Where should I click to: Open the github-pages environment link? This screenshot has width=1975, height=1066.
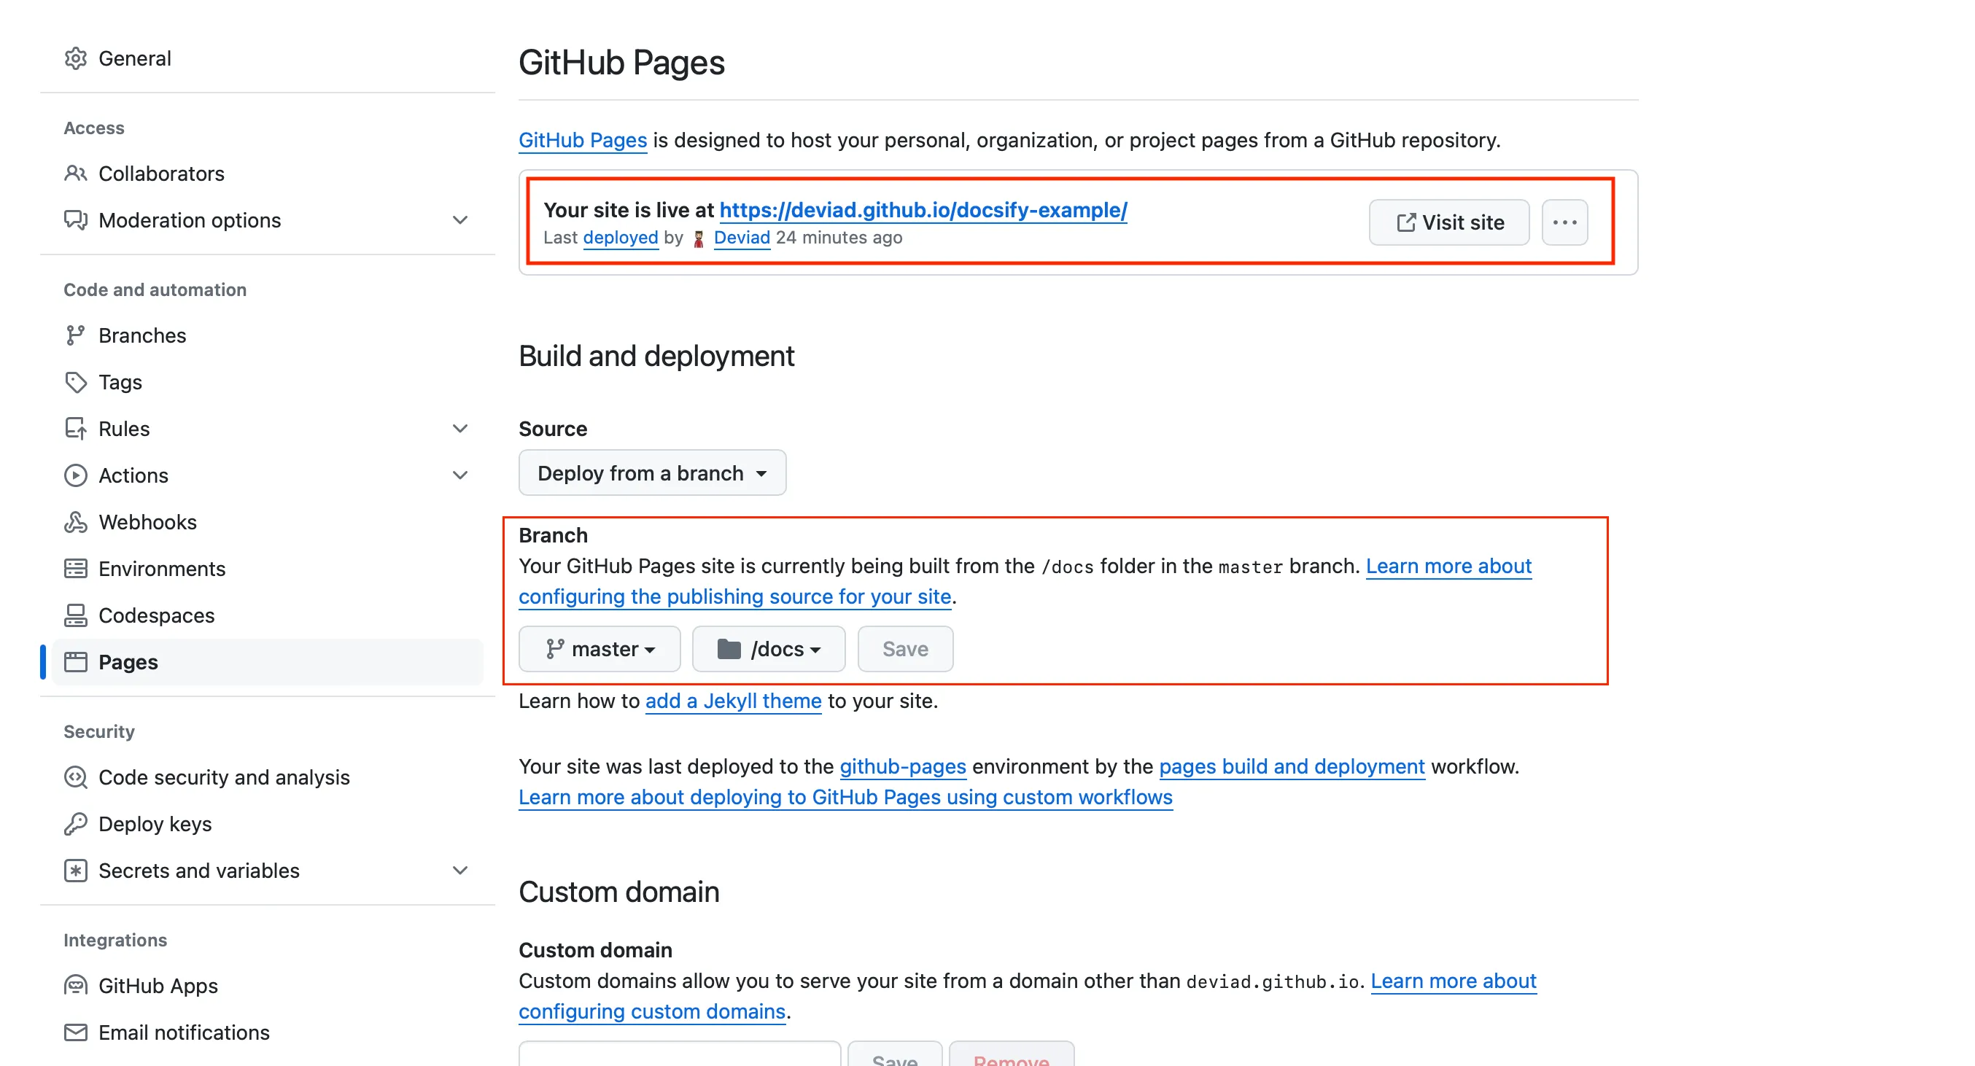click(x=902, y=766)
